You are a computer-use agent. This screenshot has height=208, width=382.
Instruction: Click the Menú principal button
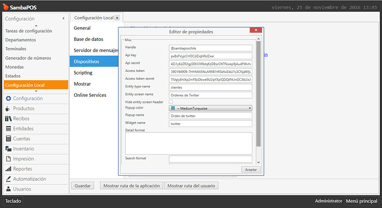(362, 201)
